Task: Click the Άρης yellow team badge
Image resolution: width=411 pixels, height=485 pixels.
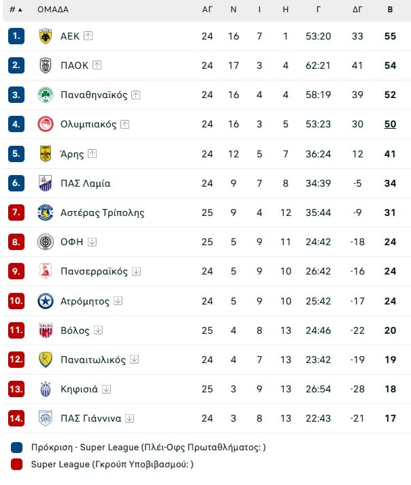Action: coord(46,154)
